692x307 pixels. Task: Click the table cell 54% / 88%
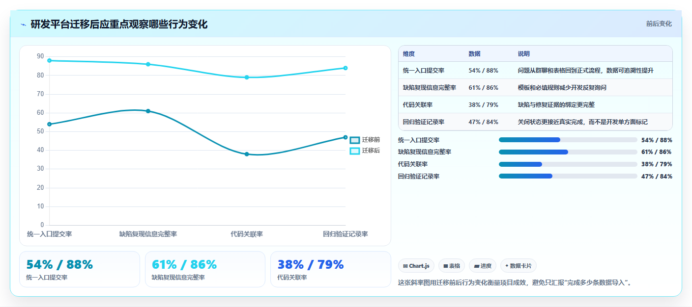click(484, 71)
